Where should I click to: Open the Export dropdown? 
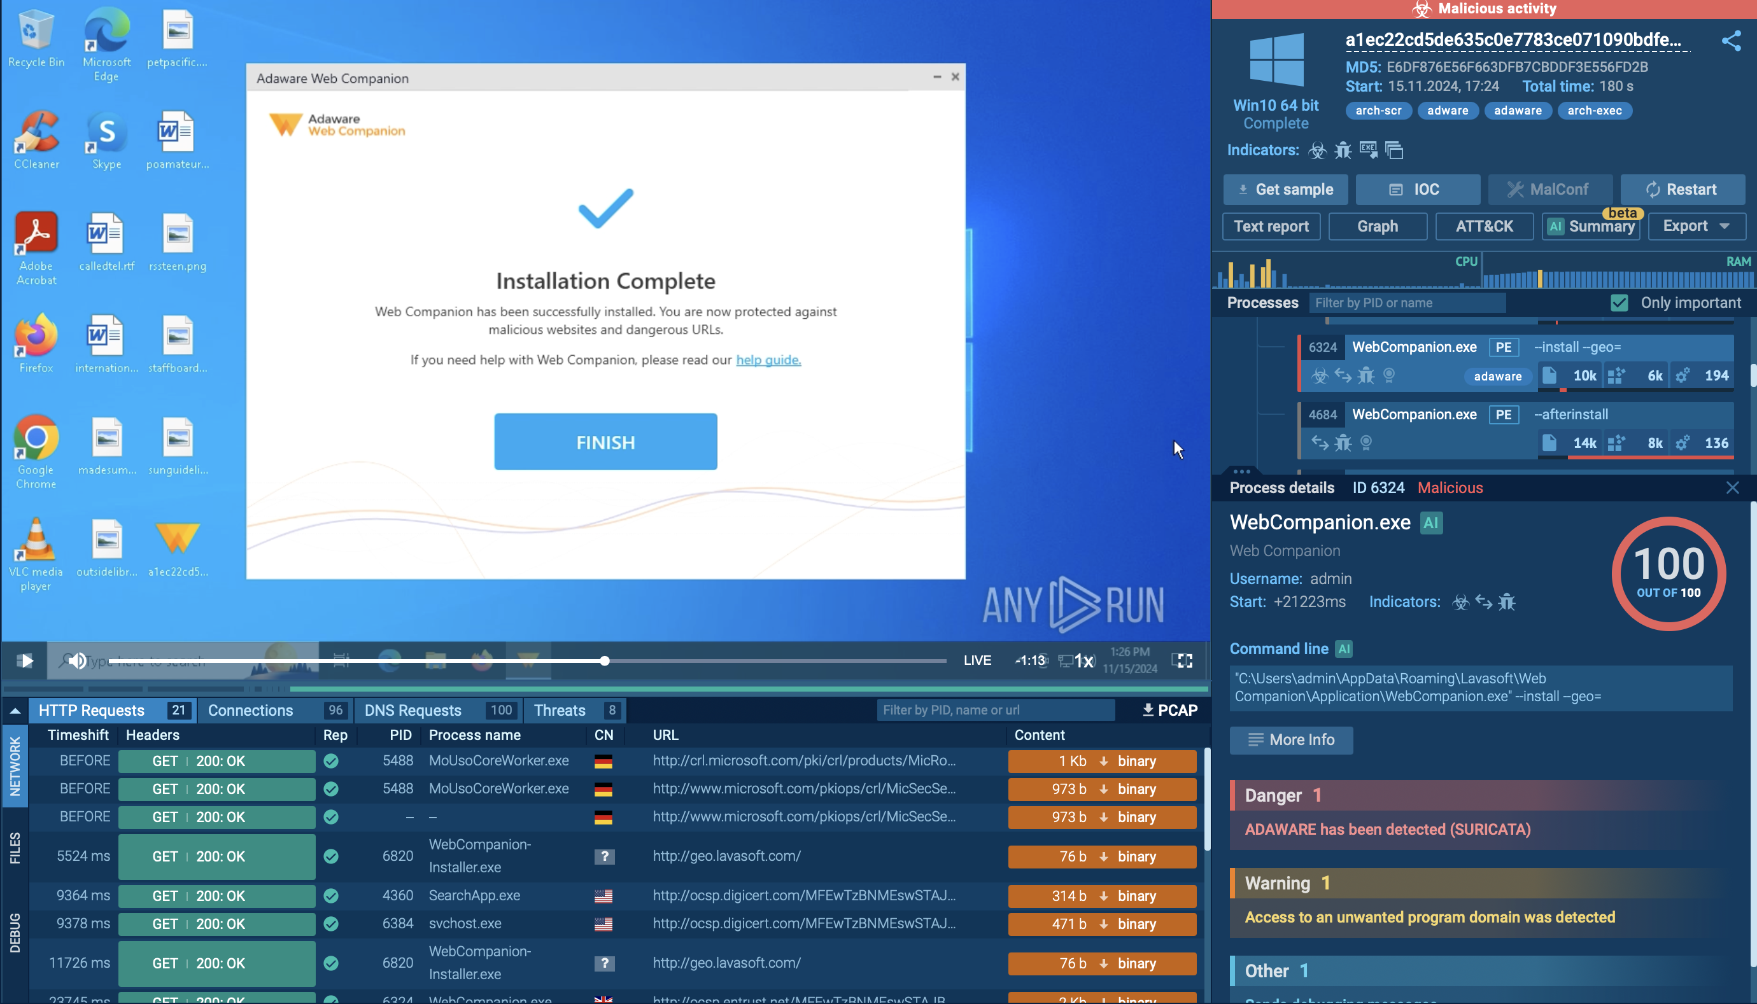[x=1697, y=226]
